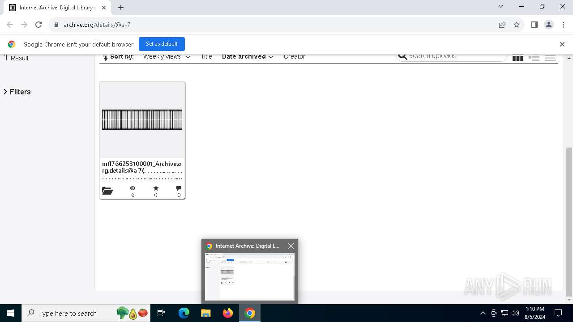Click the browser forward arrow

(24, 25)
